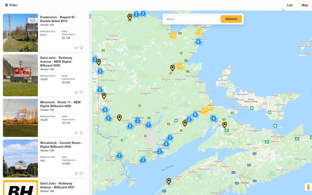Open listing title Fredericton - Regent St - Double Sided #010
The image size is (312, 195).
coord(58,19)
